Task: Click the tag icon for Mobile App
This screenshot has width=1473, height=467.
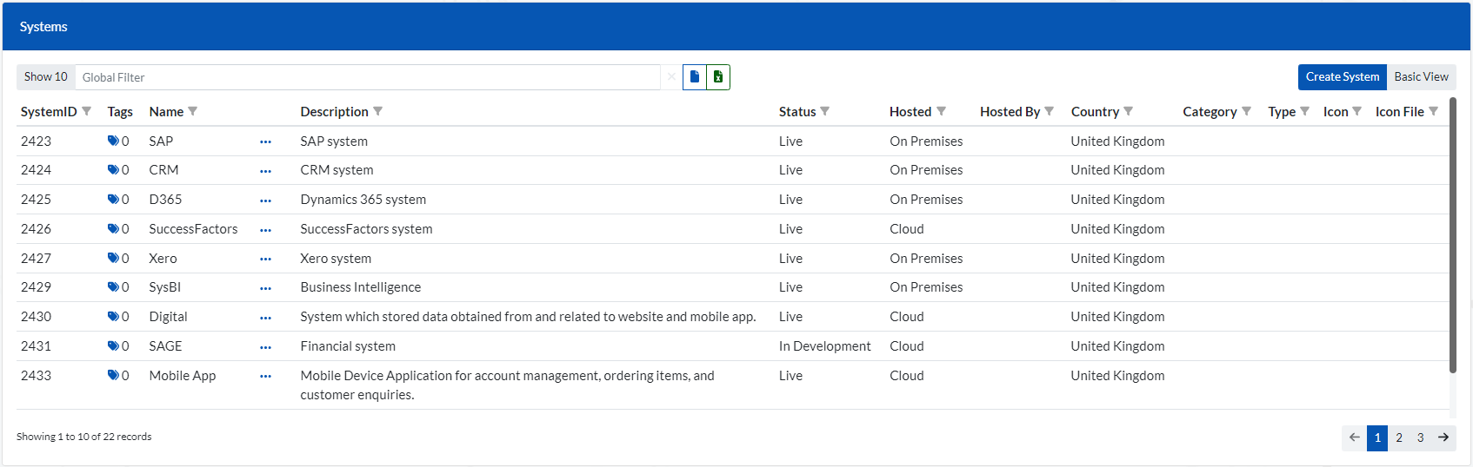Action: (113, 375)
